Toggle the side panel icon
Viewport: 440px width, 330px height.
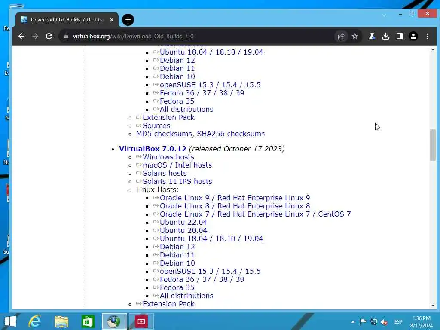(400, 36)
